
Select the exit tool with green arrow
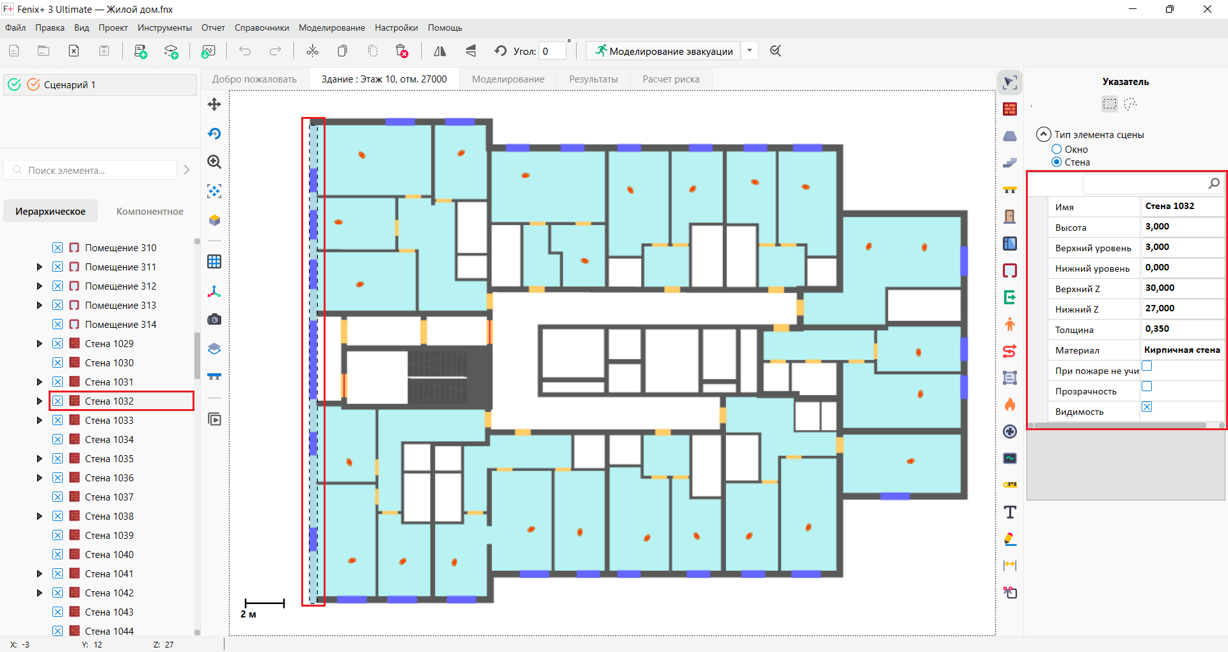(1010, 297)
